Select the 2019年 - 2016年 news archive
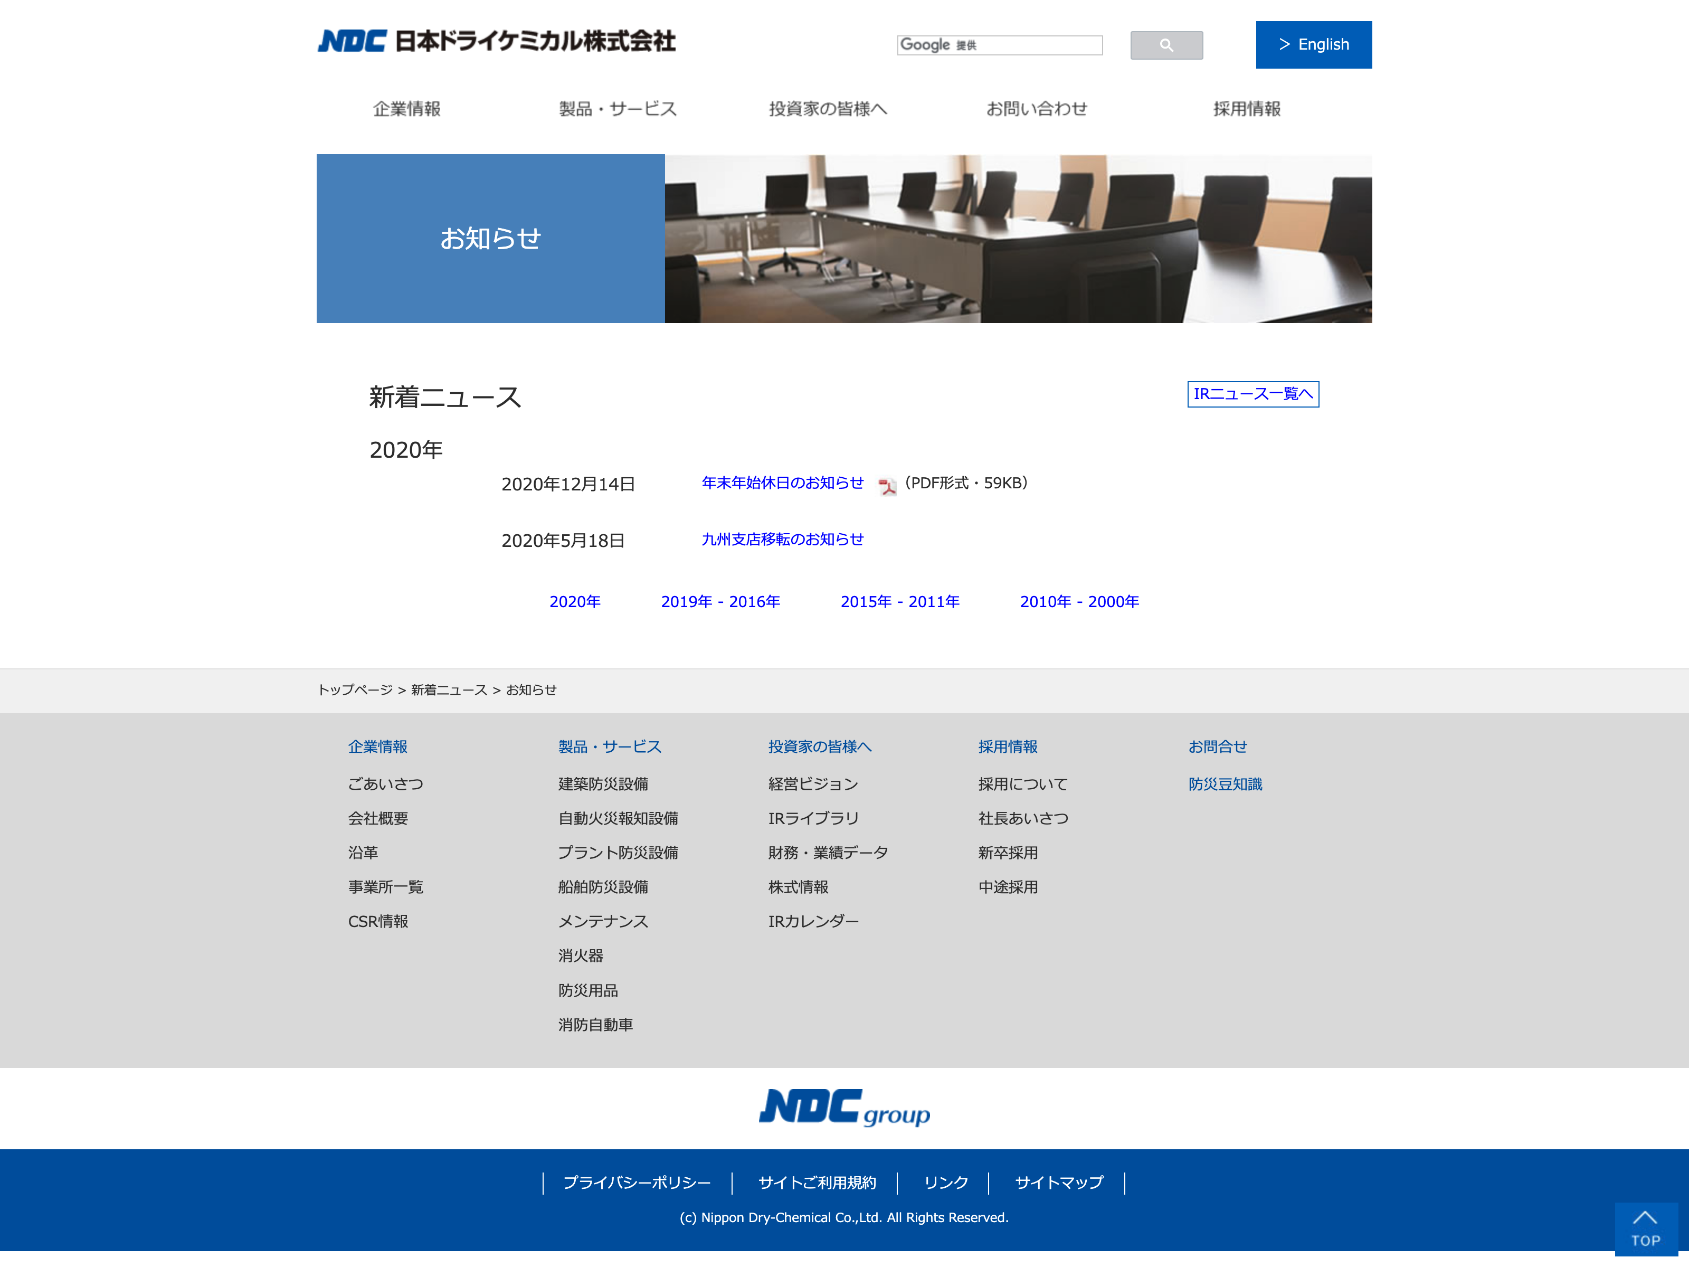 click(x=720, y=602)
